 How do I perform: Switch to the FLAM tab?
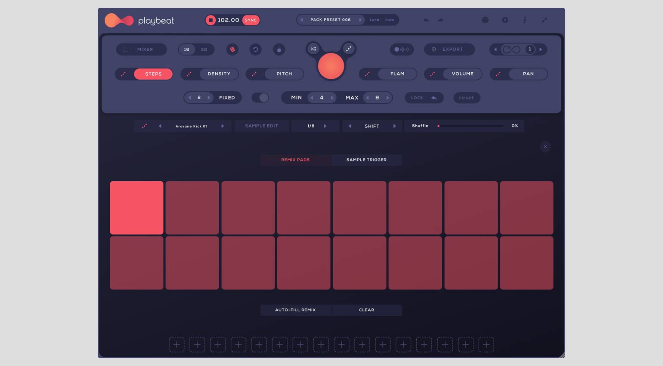(397, 74)
